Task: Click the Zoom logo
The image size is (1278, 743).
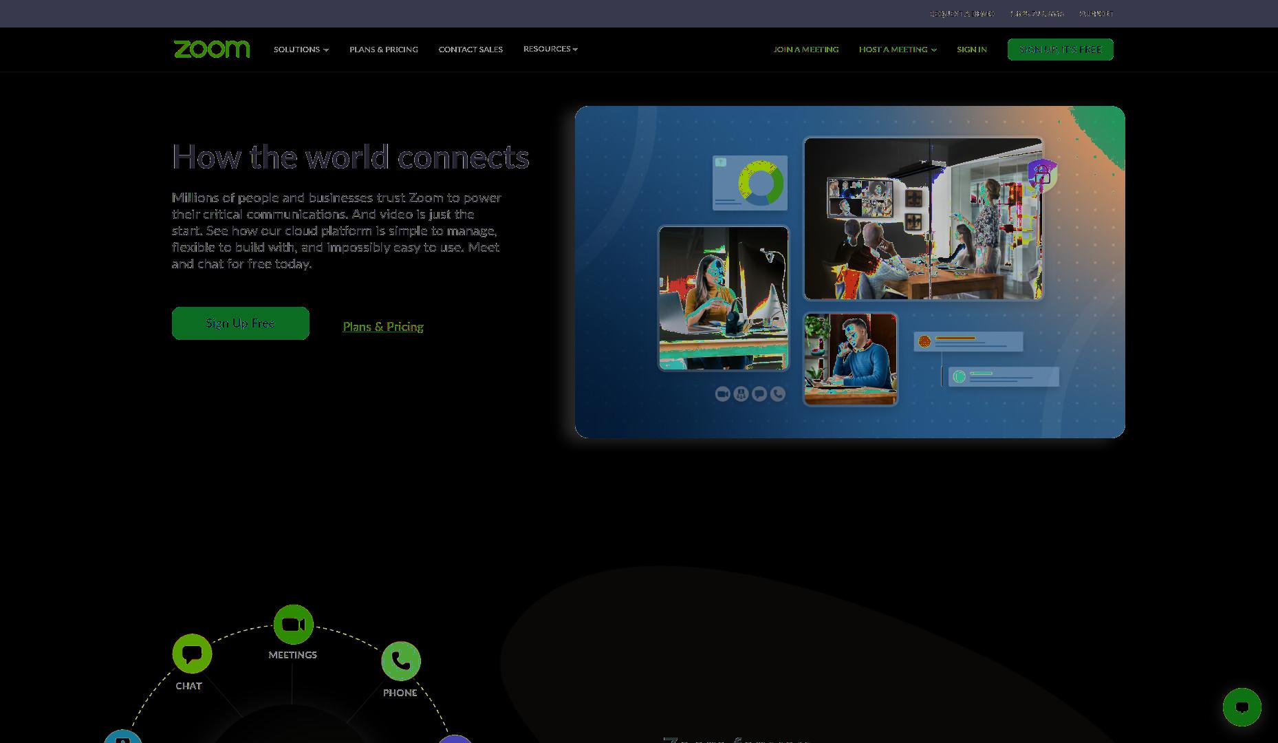Action: point(212,49)
